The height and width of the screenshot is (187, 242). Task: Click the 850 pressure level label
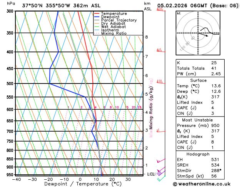[11, 159]
